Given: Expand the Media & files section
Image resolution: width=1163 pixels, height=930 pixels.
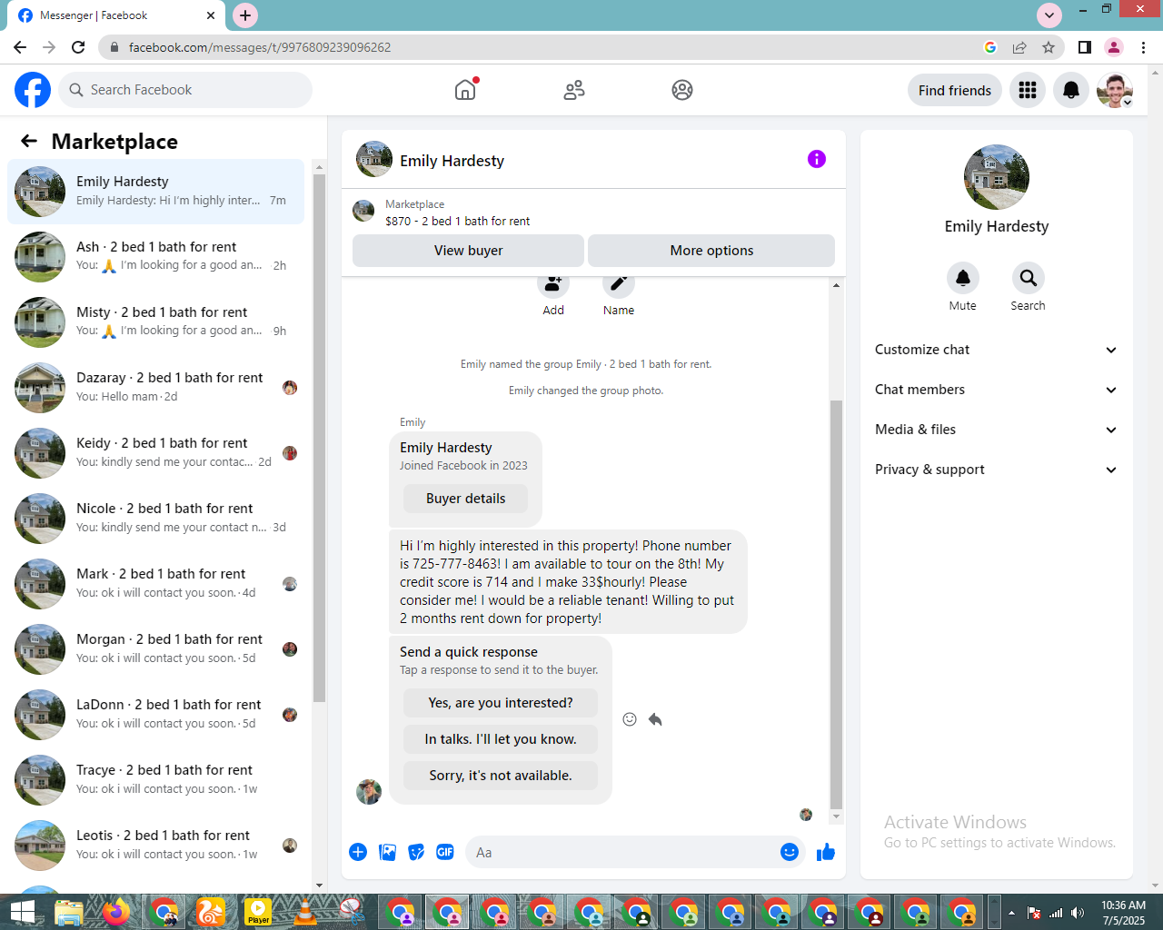Looking at the screenshot, I should [x=997, y=430].
